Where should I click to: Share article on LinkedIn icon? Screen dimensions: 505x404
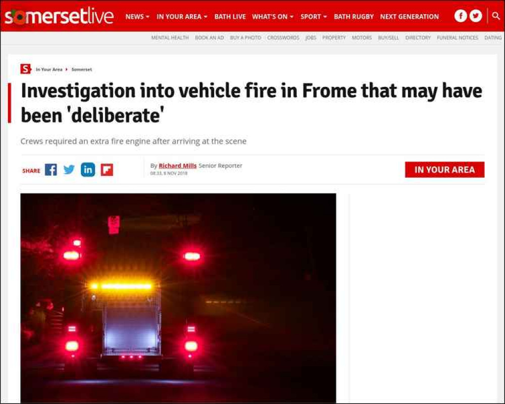(x=88, y=170)
